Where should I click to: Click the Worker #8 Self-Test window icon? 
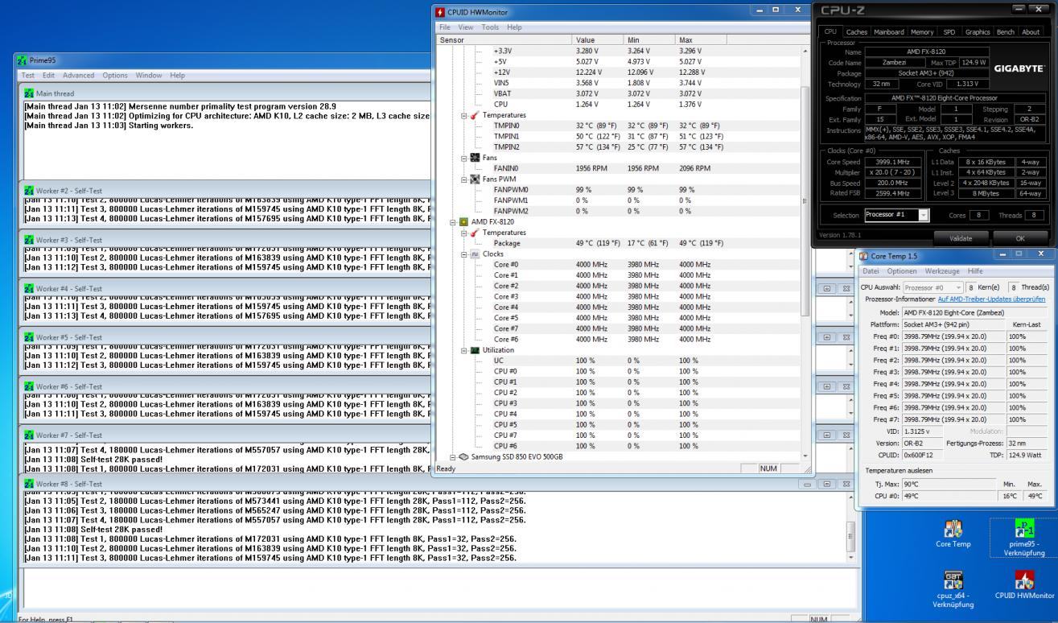point(30,484)
